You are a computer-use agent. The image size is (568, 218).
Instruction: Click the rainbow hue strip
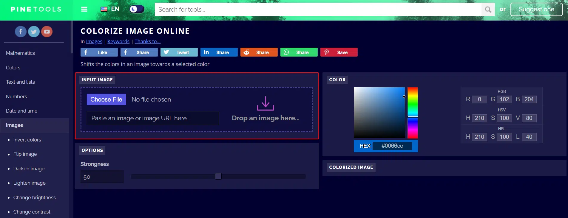click(413, 113)
